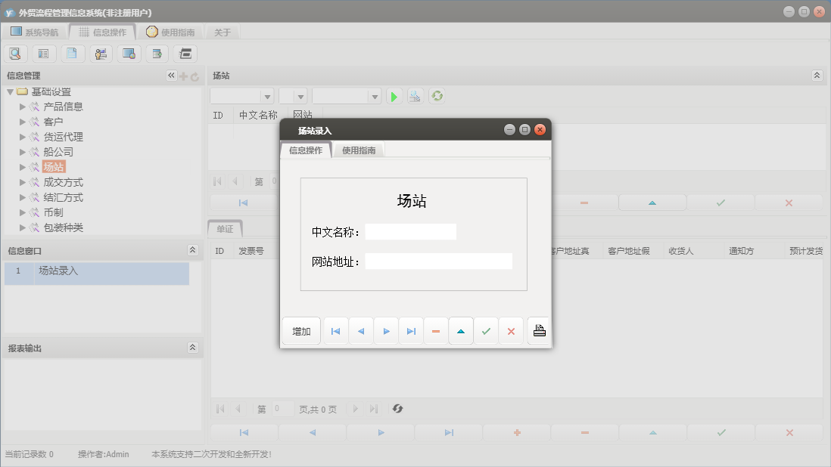Click the 增加 button in the dialog
The width and height of the screenshot is (831, 467).
pos(300,330)
